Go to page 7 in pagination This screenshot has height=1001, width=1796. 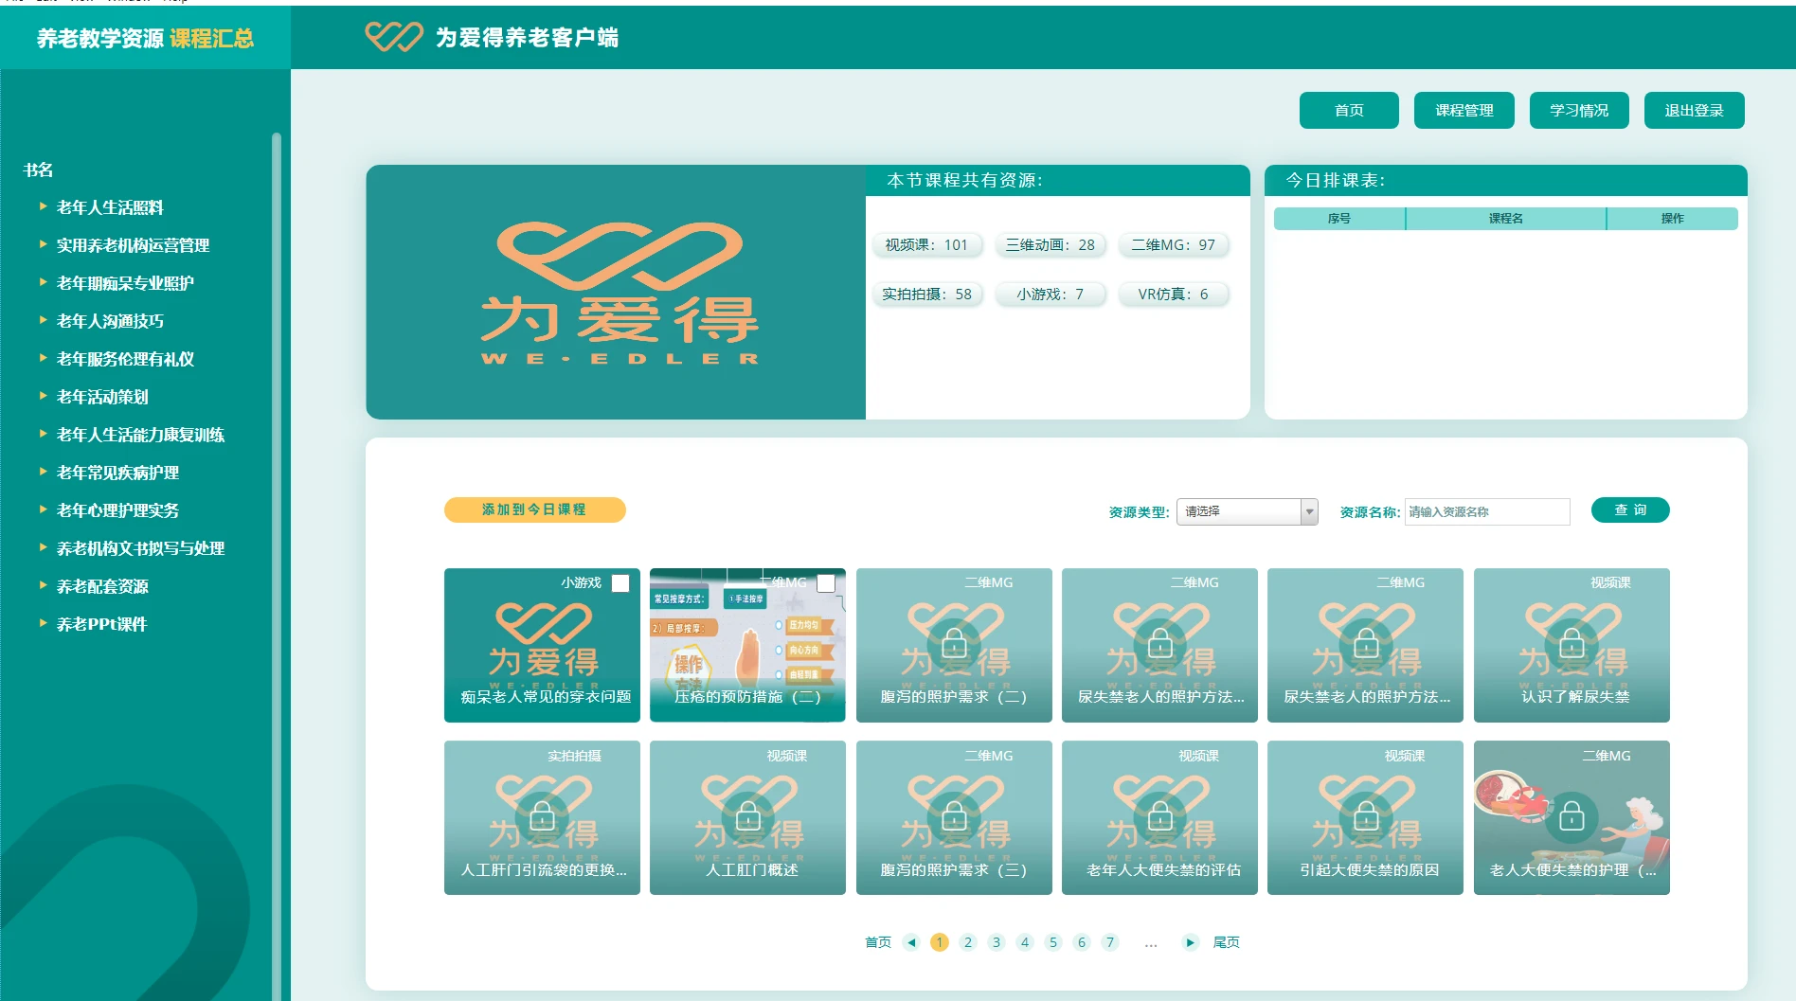pyautogui.click(x=1110, y=942)
